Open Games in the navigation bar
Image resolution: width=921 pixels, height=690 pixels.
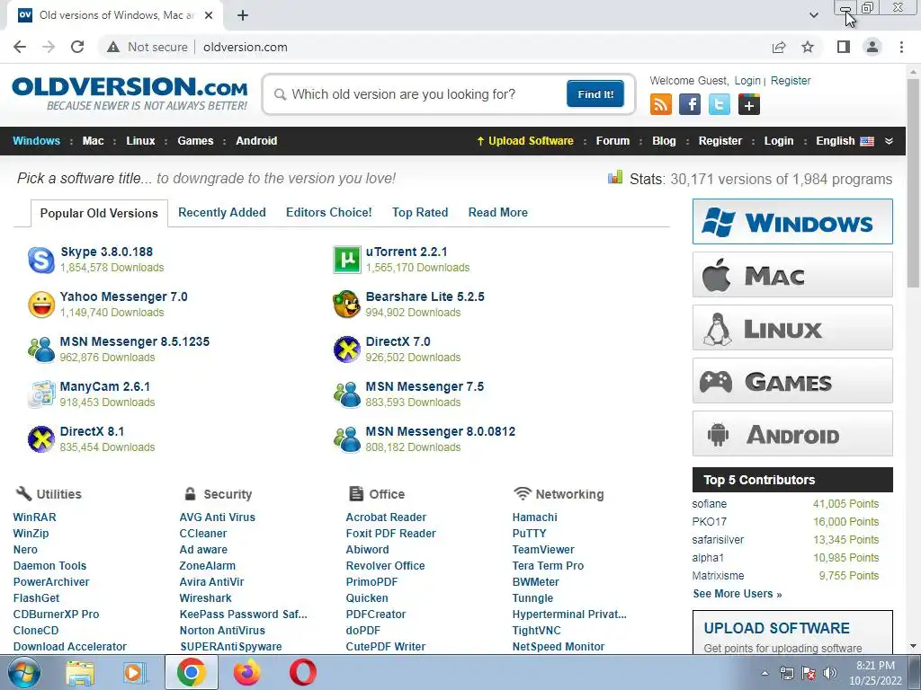pos(195,141)
